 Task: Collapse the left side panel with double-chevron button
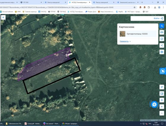coord(3,17)
